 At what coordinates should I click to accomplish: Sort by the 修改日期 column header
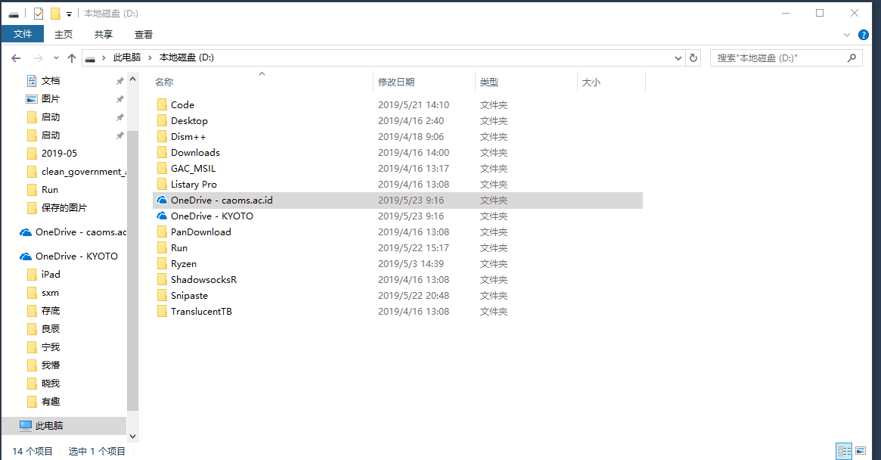coord(396,82)
